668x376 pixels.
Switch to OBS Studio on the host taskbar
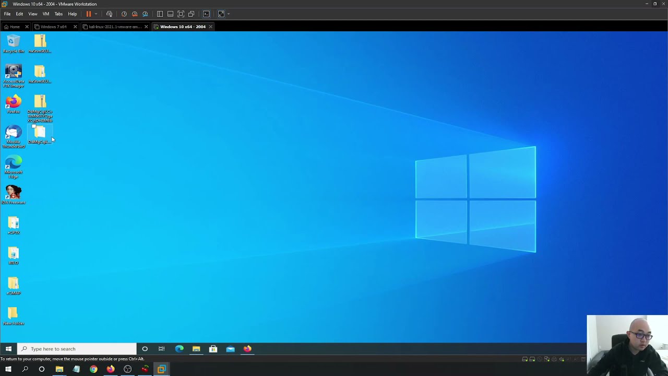click(x=127, y=369)
